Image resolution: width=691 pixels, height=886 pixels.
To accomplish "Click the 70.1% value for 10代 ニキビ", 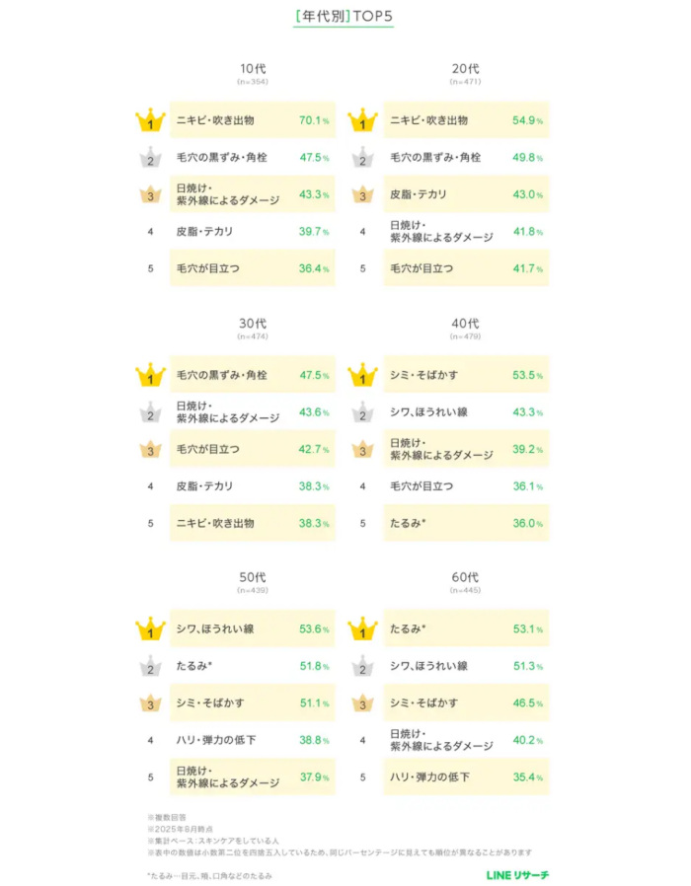I will pos(312,120).
